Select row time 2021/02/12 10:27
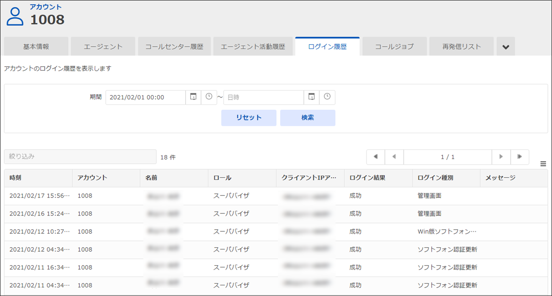The width and height of the screenshot is (552, 296). 40,231
